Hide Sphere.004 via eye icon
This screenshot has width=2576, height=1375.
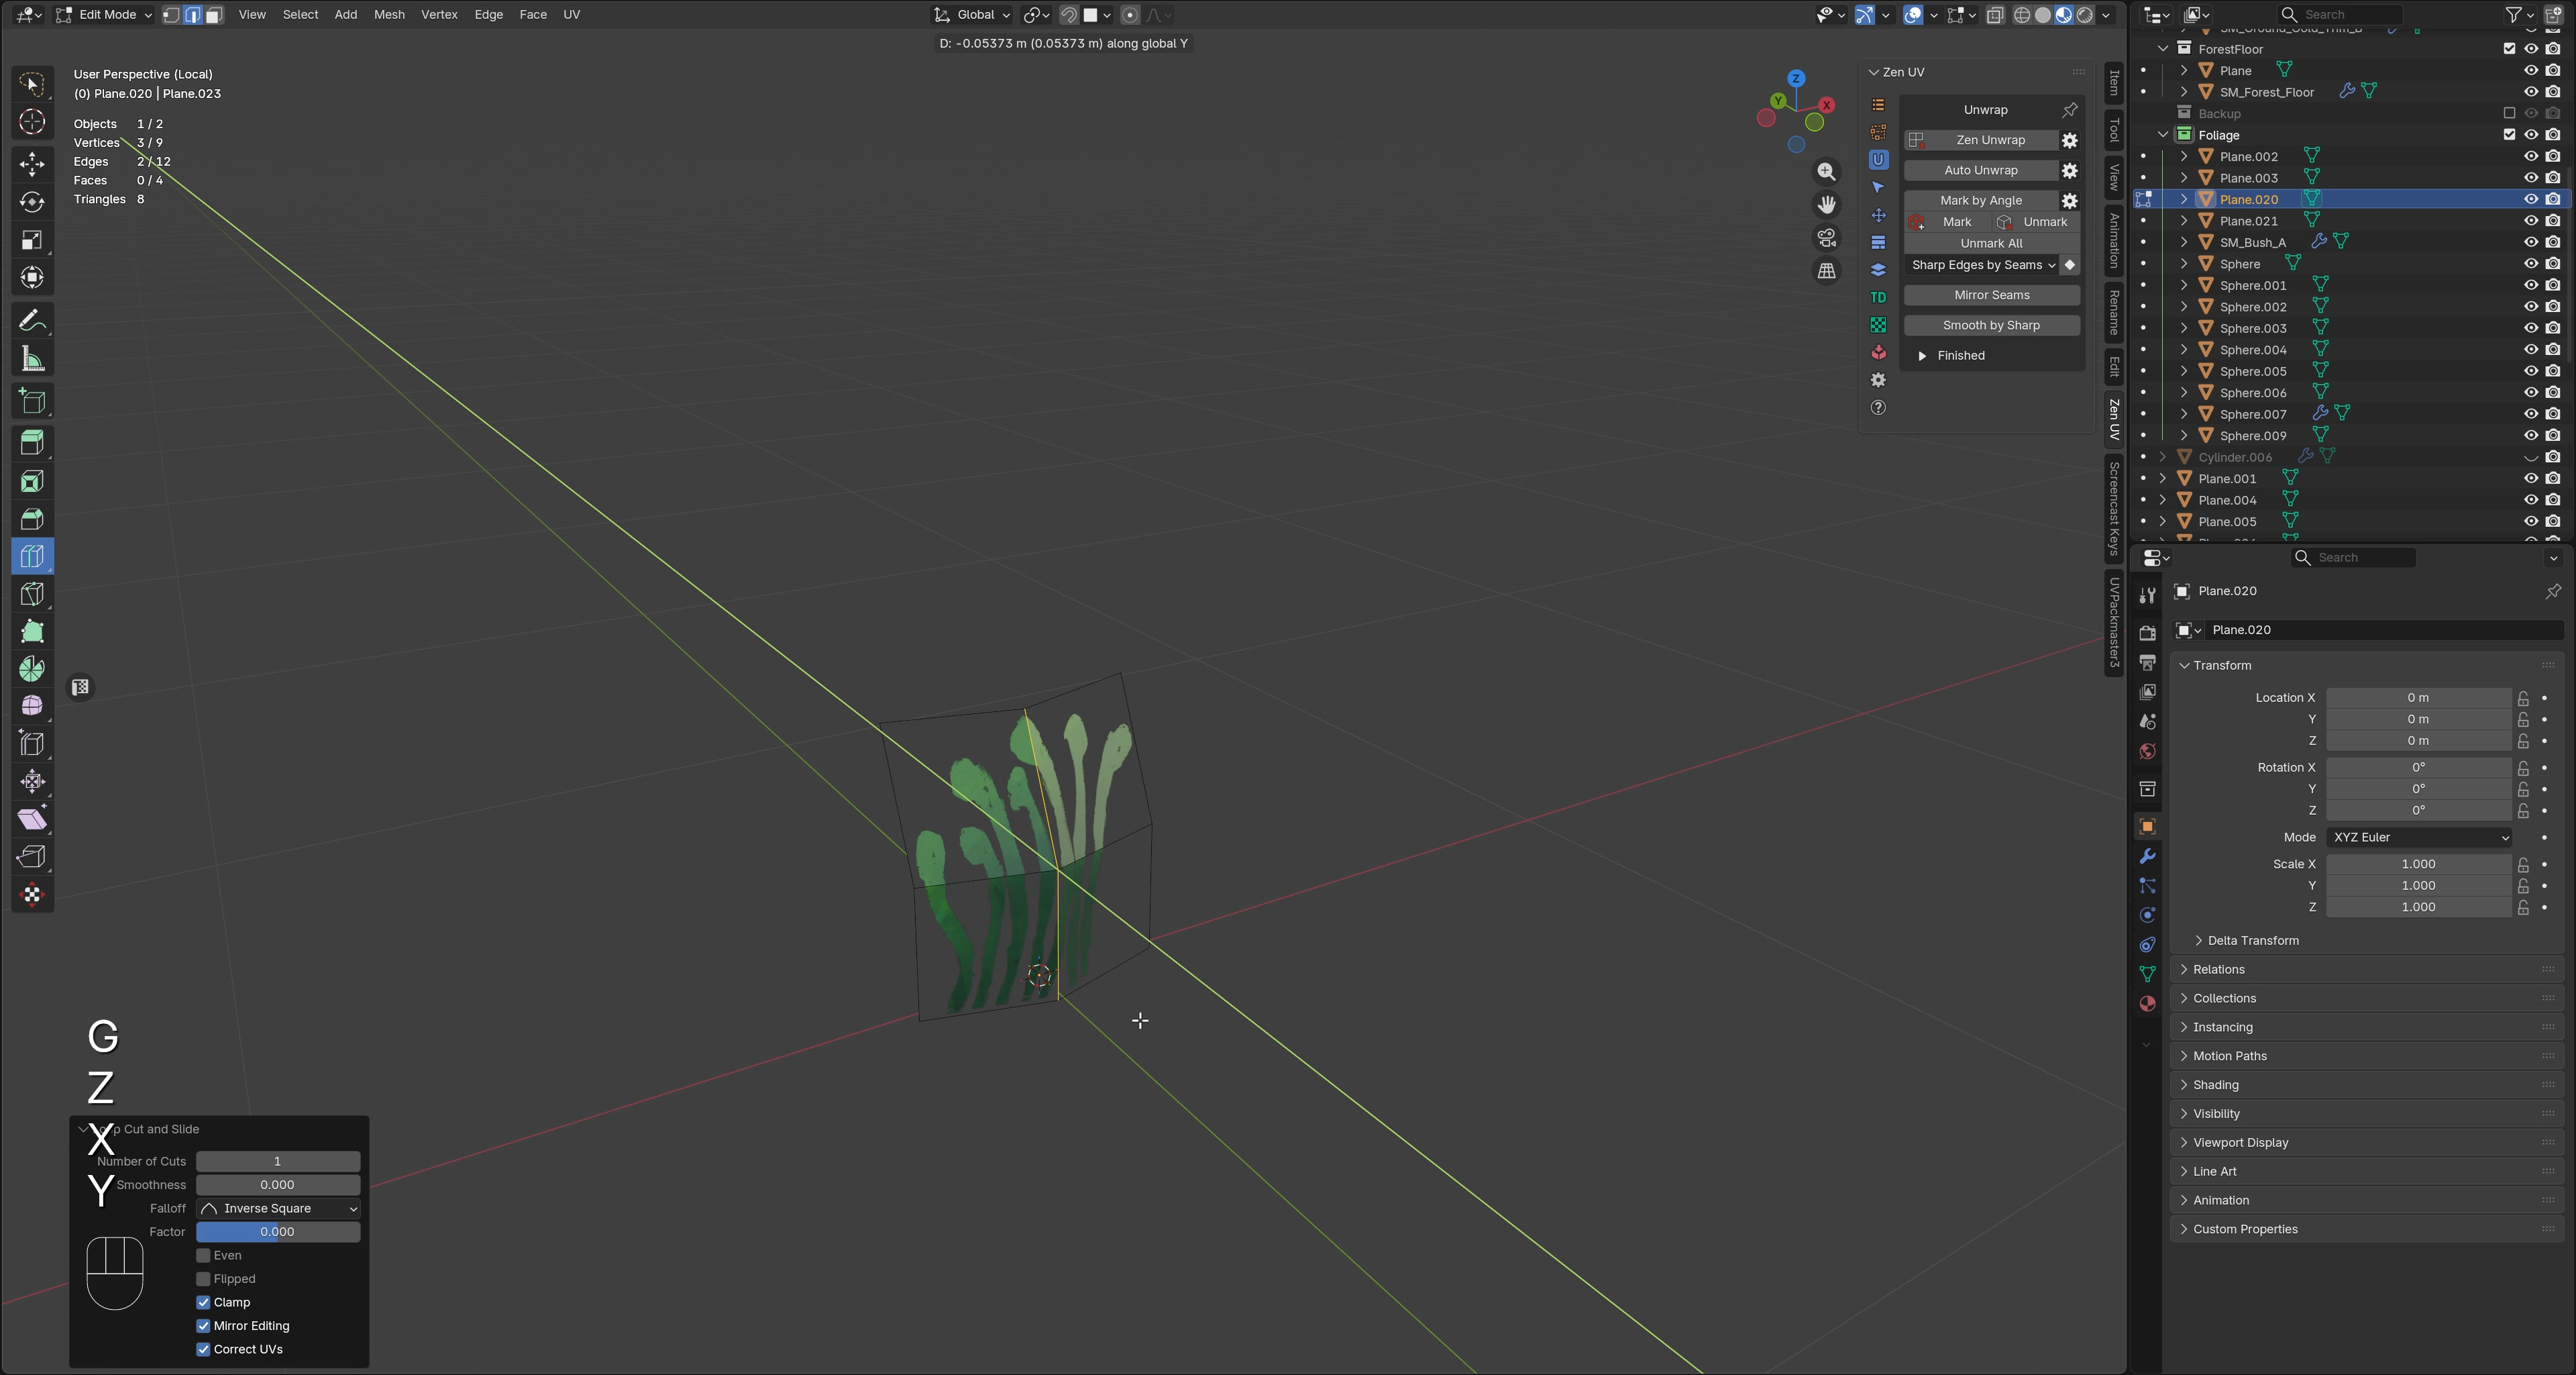(2531, 350)
